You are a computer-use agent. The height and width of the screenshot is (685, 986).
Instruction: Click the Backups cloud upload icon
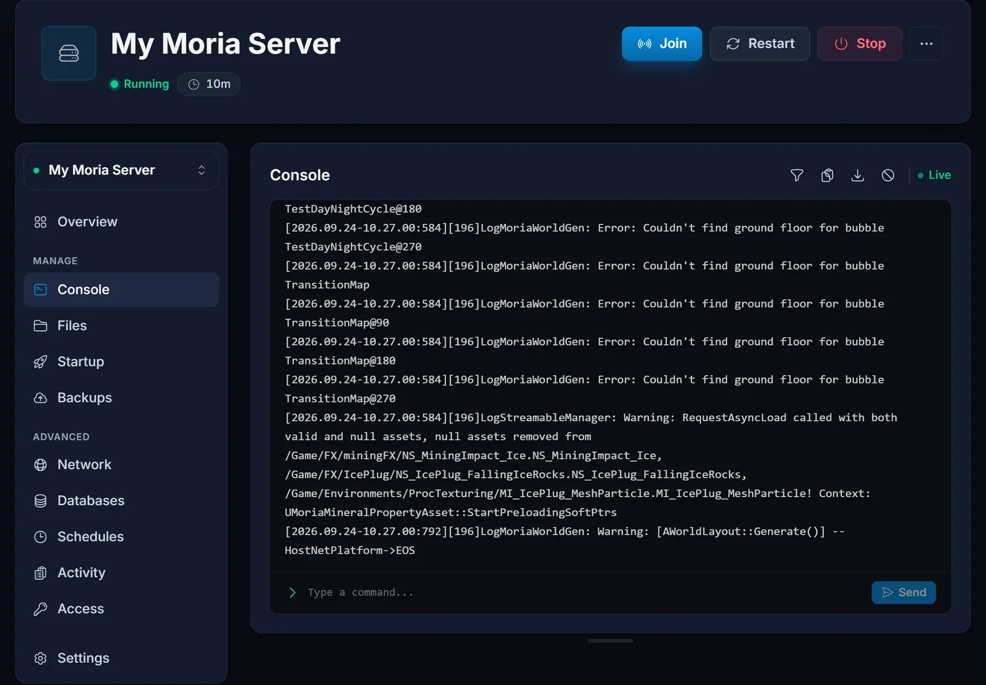click(41, 398)
